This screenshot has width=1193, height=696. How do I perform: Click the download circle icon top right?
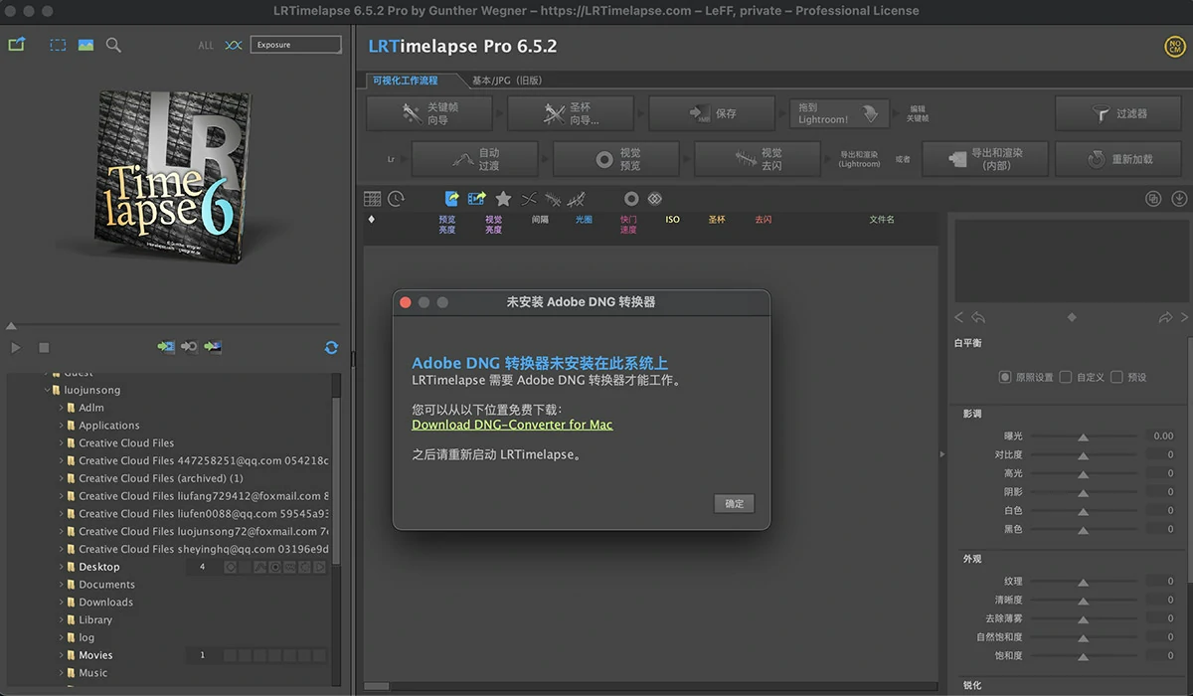point(1180,199)
